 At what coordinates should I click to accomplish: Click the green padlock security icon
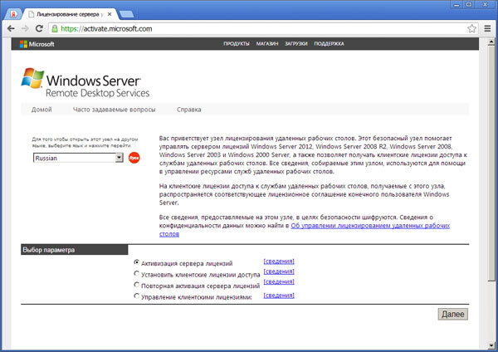(55, 29)
